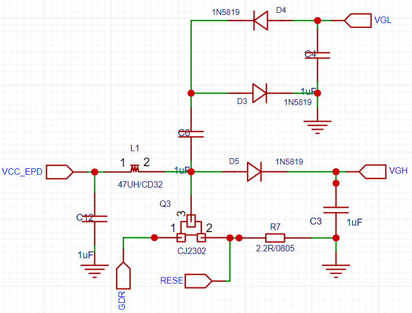This screenshot has height=313, width=412.
Task: Click the VGL net port
Action: [357, 20]
